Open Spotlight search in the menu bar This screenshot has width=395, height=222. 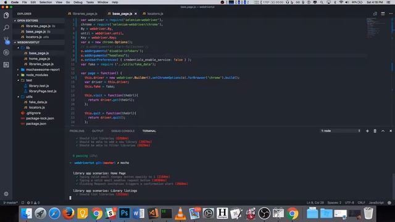pos(322,2)
